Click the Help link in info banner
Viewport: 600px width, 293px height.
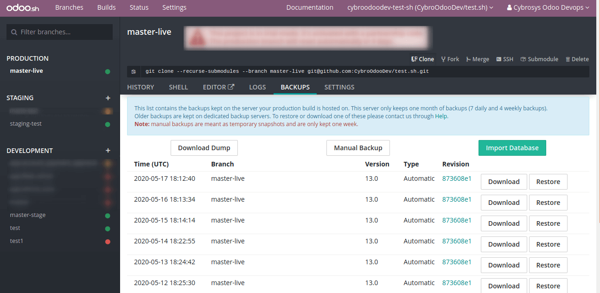coord(441,116)
